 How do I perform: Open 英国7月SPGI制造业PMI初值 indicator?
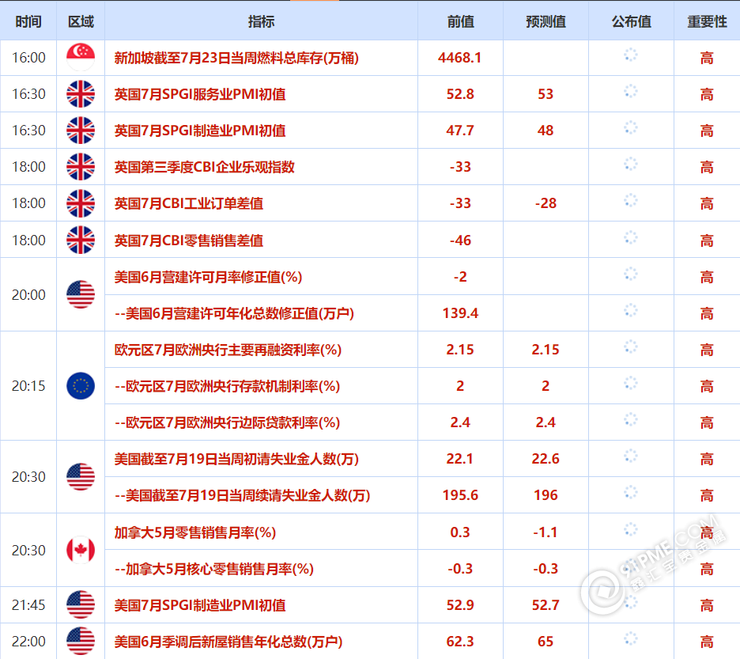[x=200, y=131]
